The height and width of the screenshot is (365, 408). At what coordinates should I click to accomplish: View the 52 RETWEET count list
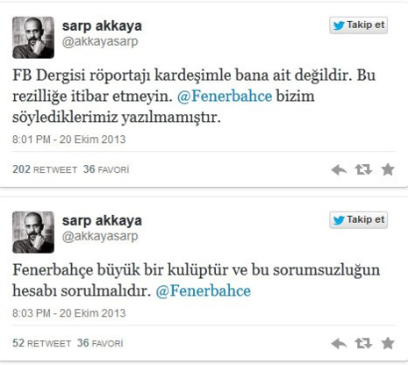(42, 343)
